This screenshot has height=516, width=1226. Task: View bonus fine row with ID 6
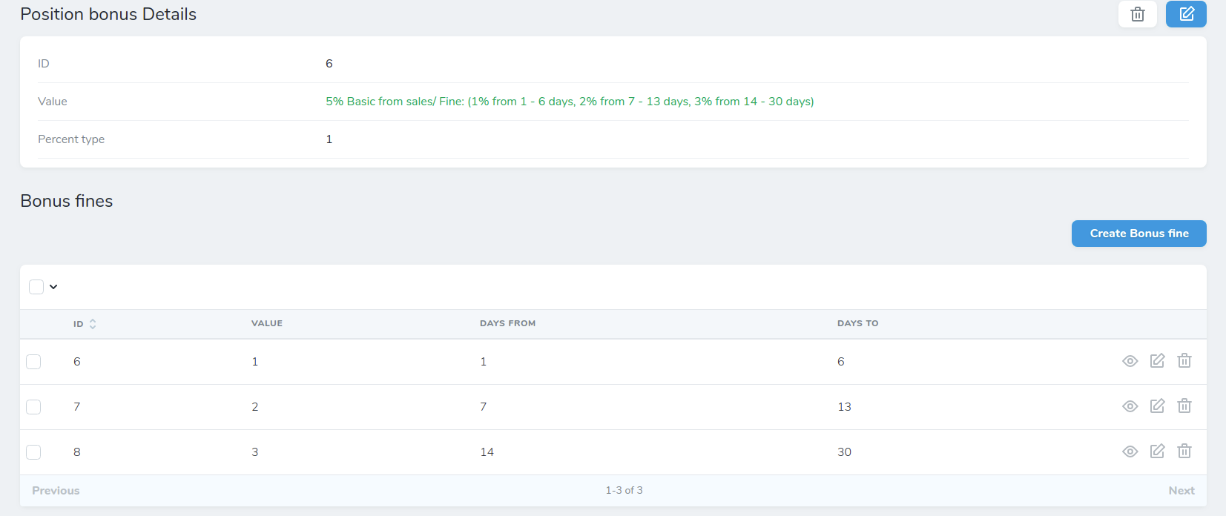coord(1130,361)
